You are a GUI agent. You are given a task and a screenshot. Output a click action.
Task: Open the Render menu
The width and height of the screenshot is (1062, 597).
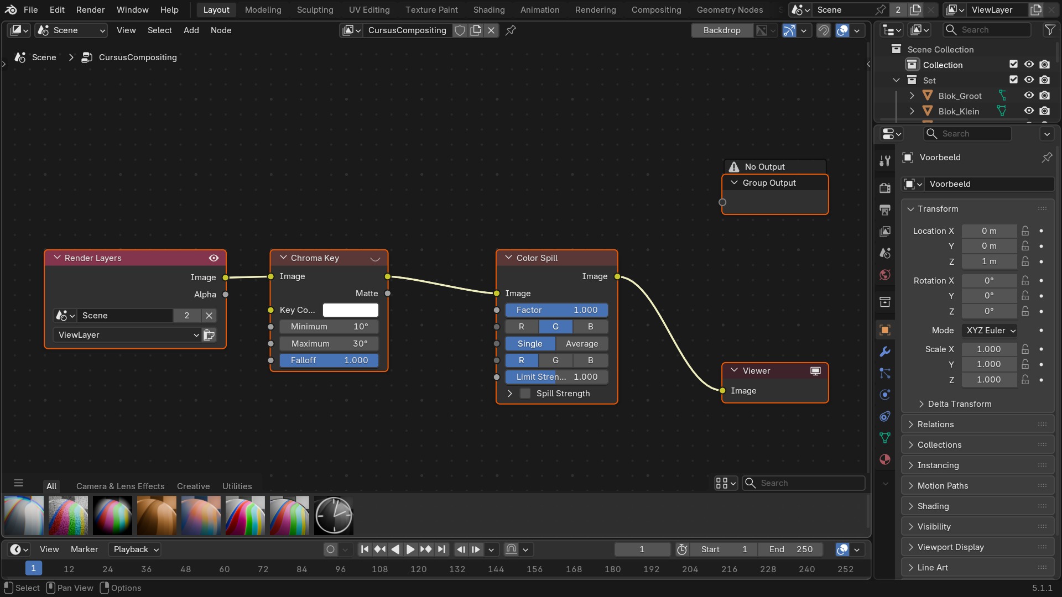pos(90,9)
